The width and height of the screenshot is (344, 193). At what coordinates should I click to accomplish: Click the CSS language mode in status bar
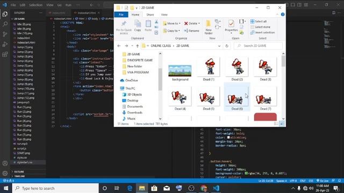[311, 181]
